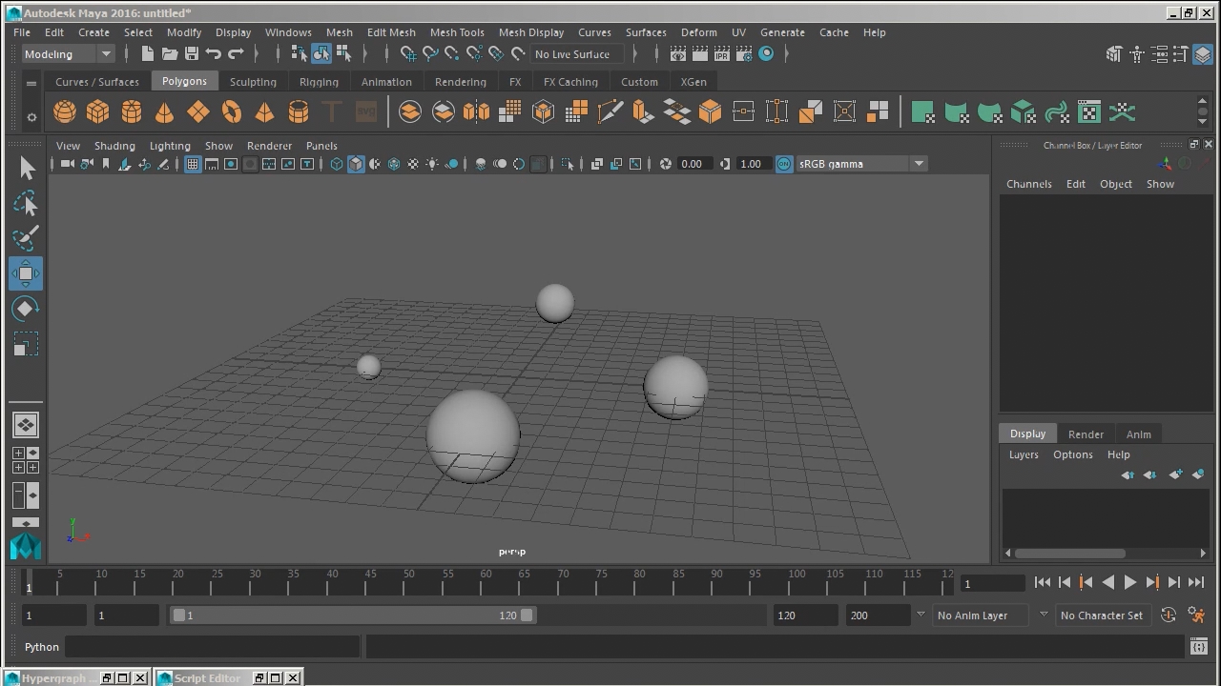Click the Python command language button
This screenshot has width=1221, height=686.
tap(42, 647)
